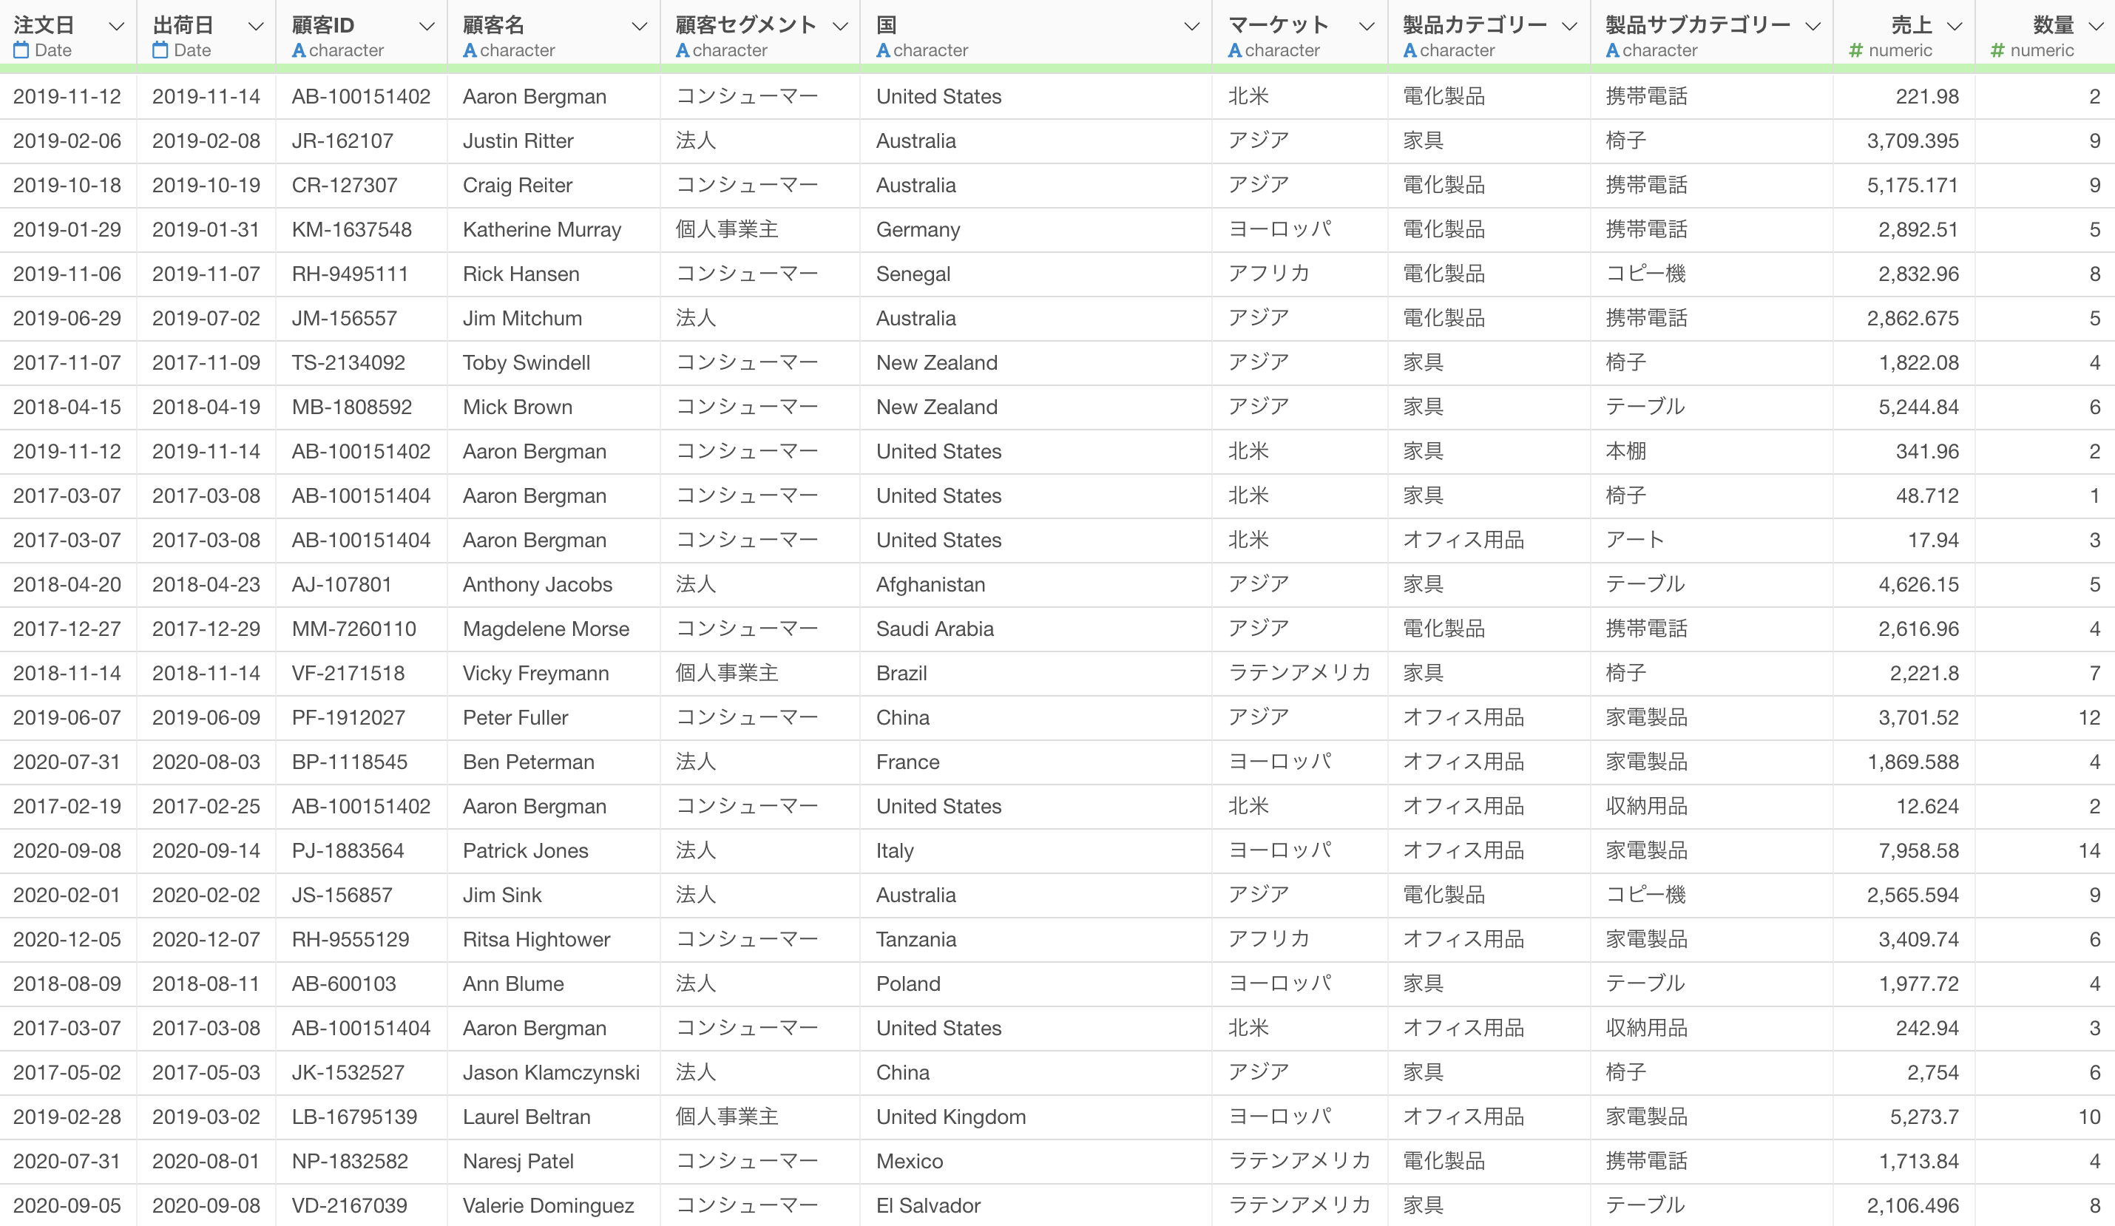
Task: Select the country cell France
Action: click(x=907, y=763)
